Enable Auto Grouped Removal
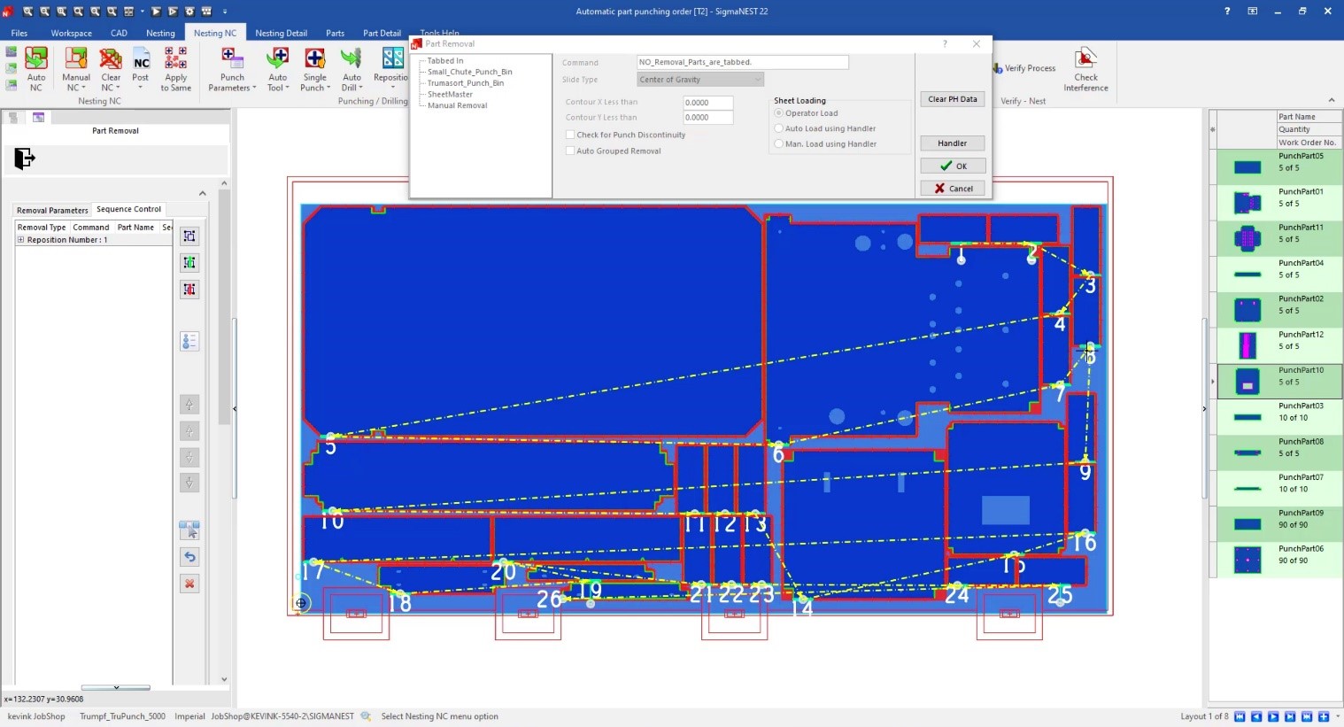This screenshot has height=727, width=1344. 570,151
